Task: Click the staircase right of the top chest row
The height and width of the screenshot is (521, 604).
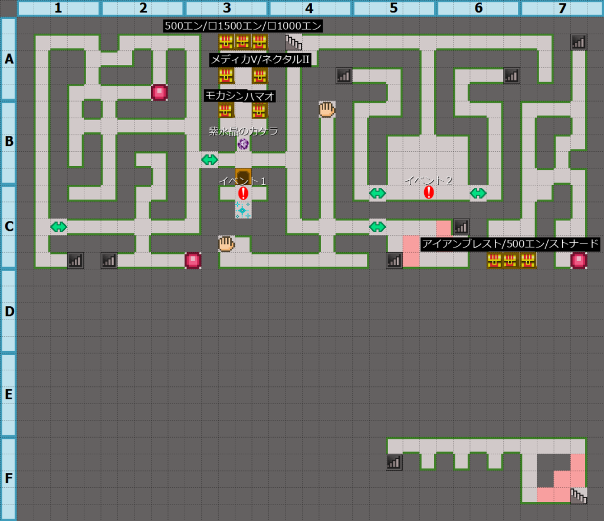Action: click(293, 42)
